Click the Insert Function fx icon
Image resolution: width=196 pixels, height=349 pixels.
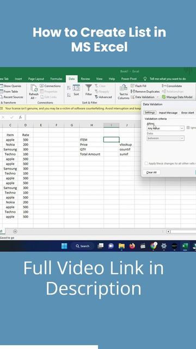[x=21, y=117]
